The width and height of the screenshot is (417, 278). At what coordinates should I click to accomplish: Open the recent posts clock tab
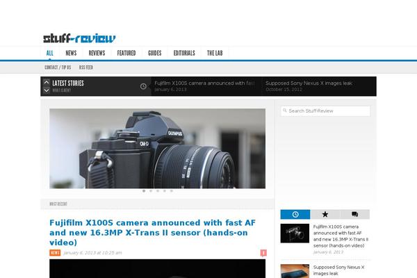click(x=295, y=215)
